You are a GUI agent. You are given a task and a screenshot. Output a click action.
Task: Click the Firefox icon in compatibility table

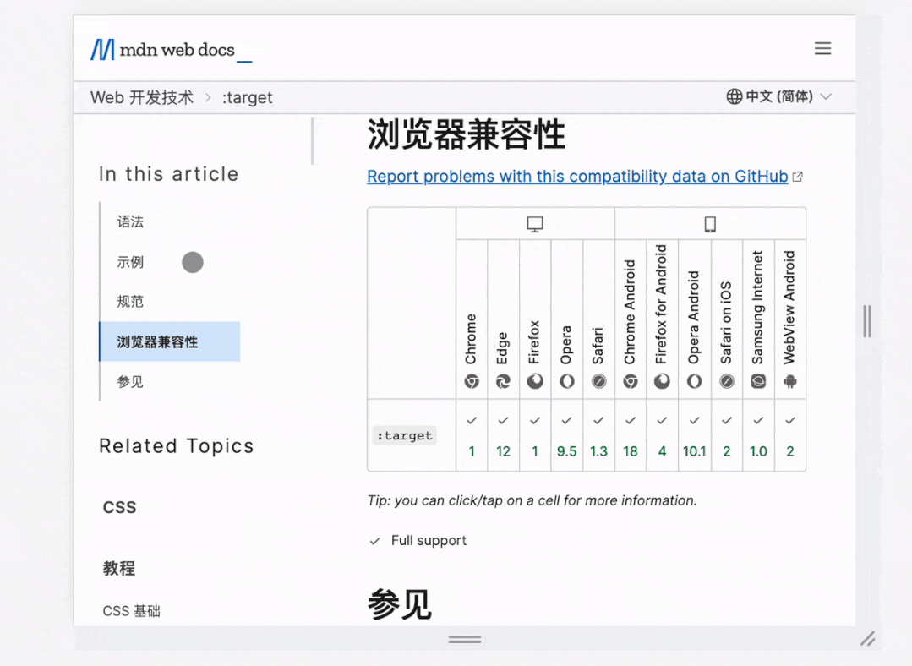click(535, 381)
